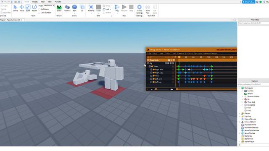Open the Toolbox panel
Image resolution: width=269 pixels, height=151 pixels.
pos(67,8)
